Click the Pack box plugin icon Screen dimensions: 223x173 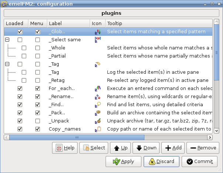98,113
